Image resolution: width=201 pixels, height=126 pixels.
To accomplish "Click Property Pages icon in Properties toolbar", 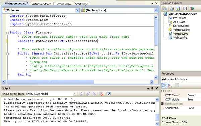I will (177, 85).
